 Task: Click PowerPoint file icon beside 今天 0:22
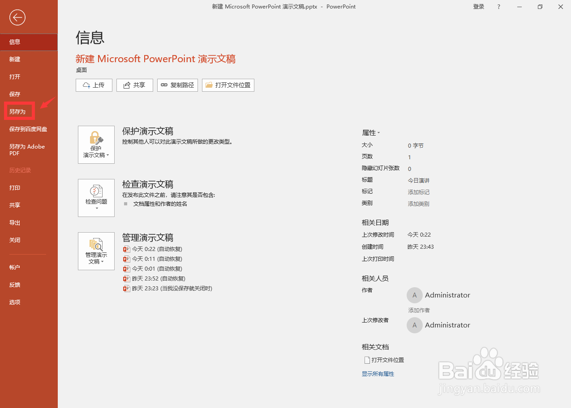coord(126,249)
